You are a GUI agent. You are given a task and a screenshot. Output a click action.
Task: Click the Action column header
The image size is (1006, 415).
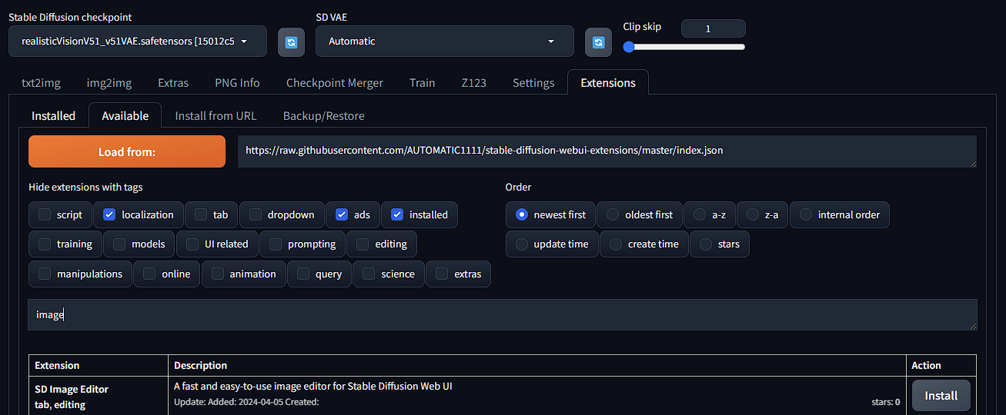(x=926, y=365)
